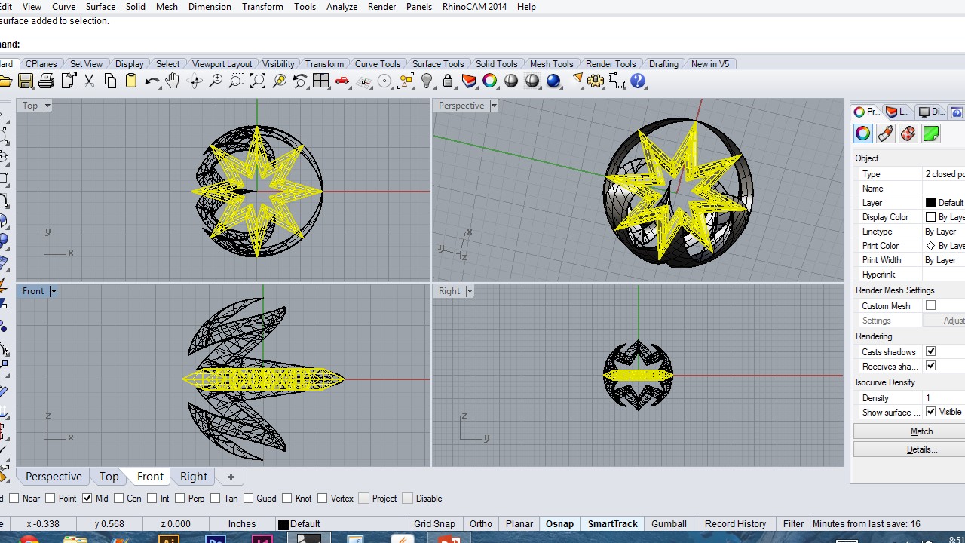This screenshot has height=543, width=965.
Task: Open the Right viewport dropdown arrow
Action: pos(469,291)
